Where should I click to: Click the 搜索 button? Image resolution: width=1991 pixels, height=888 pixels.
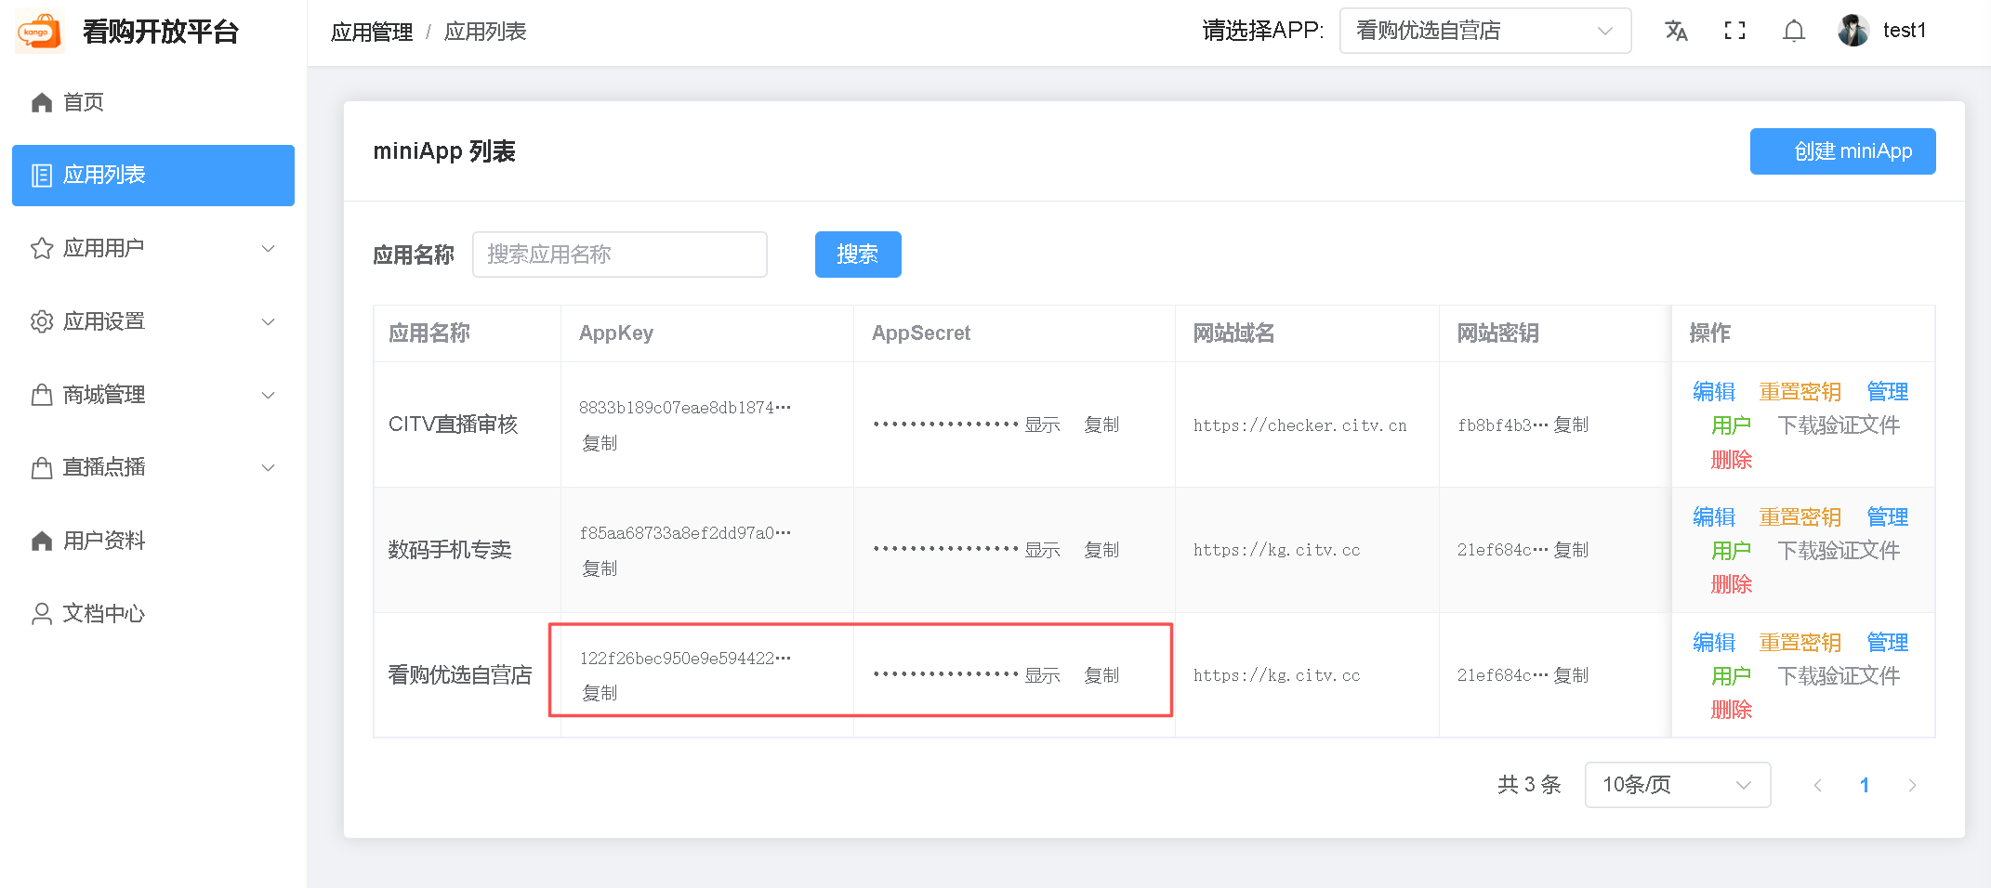[858, 255]
